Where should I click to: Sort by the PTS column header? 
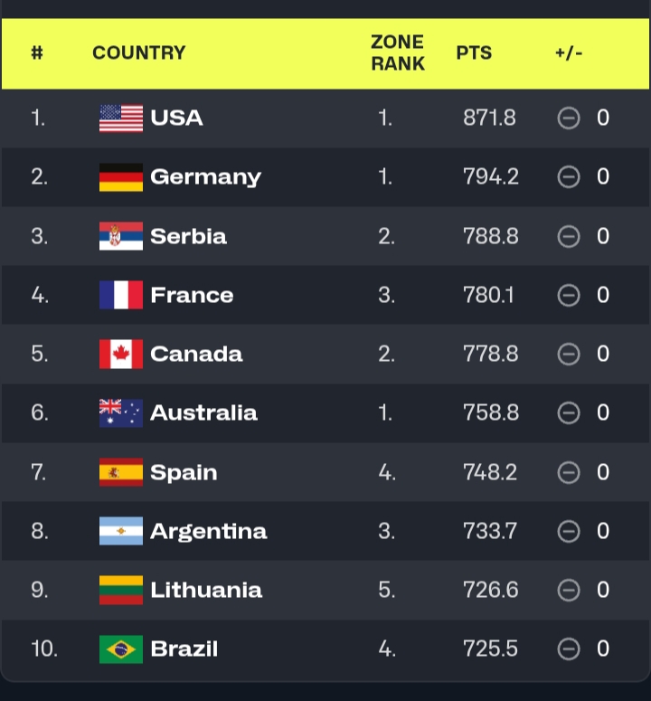point(474,52)
